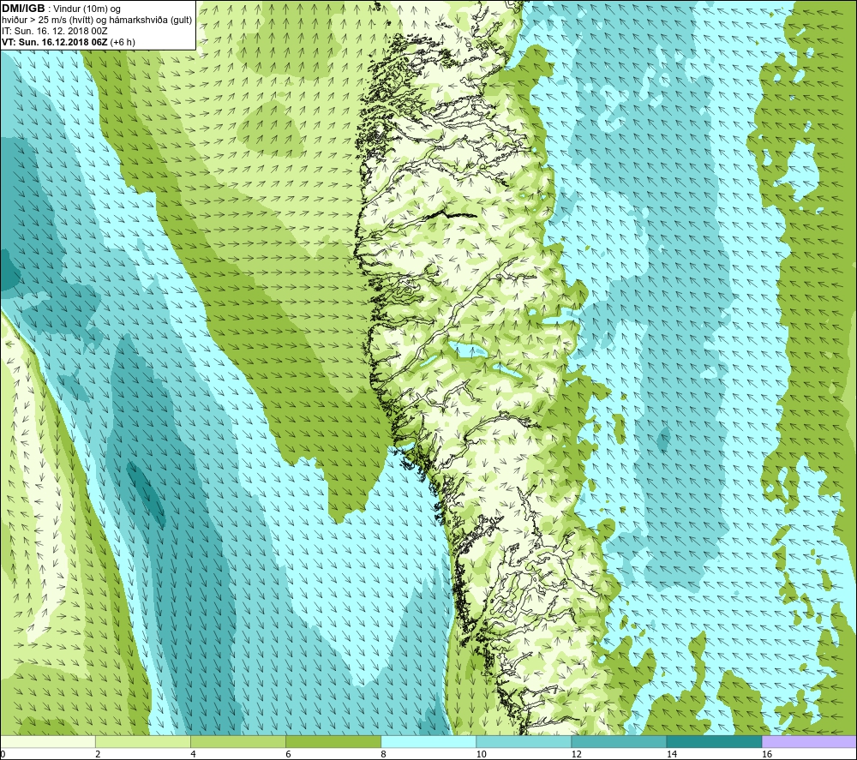Click the 0–2 m/s pale yellow legend swatch

(47, 741)
